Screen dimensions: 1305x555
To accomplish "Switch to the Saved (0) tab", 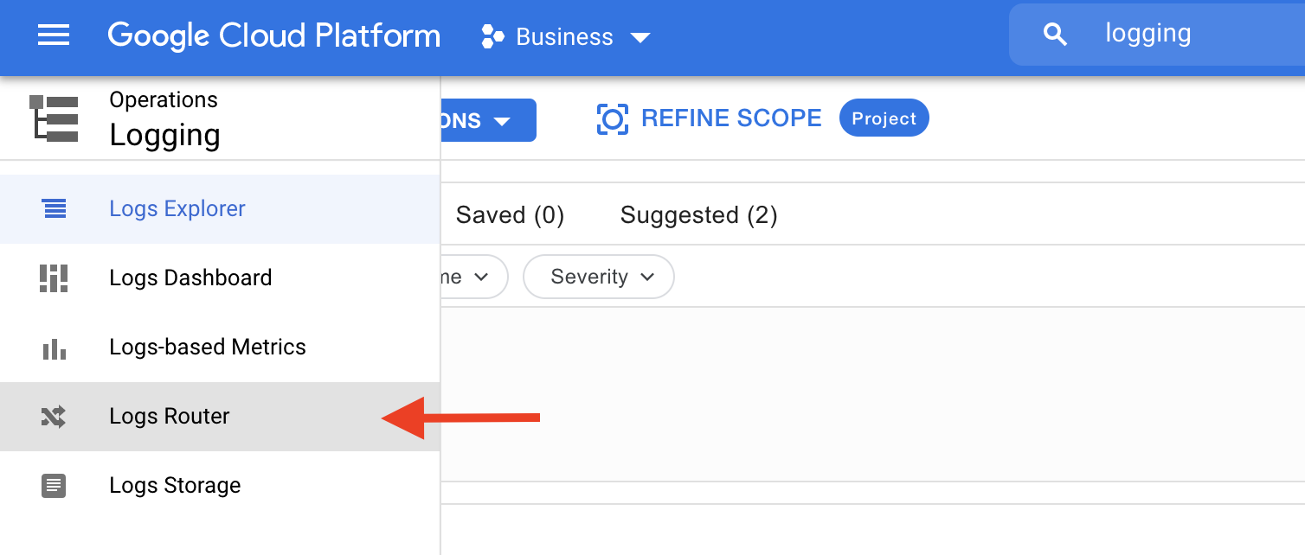I will click(510, 215).
